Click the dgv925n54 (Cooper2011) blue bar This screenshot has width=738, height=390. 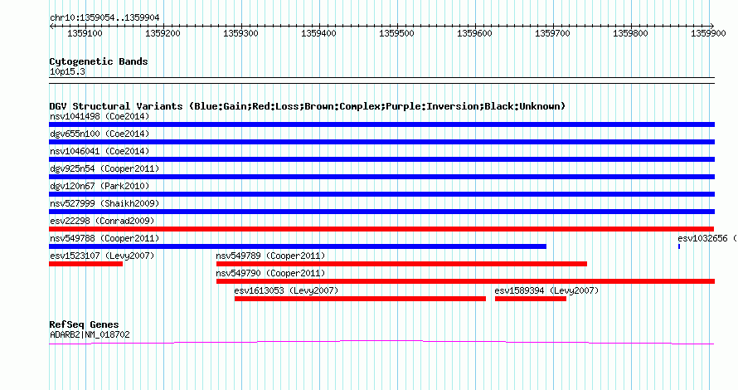pyautogui.click(x=381, y=177)
